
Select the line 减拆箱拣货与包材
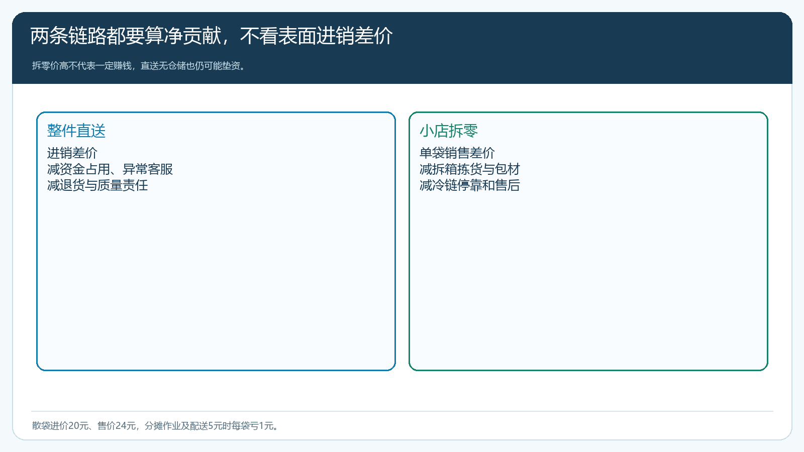point(470,169)
